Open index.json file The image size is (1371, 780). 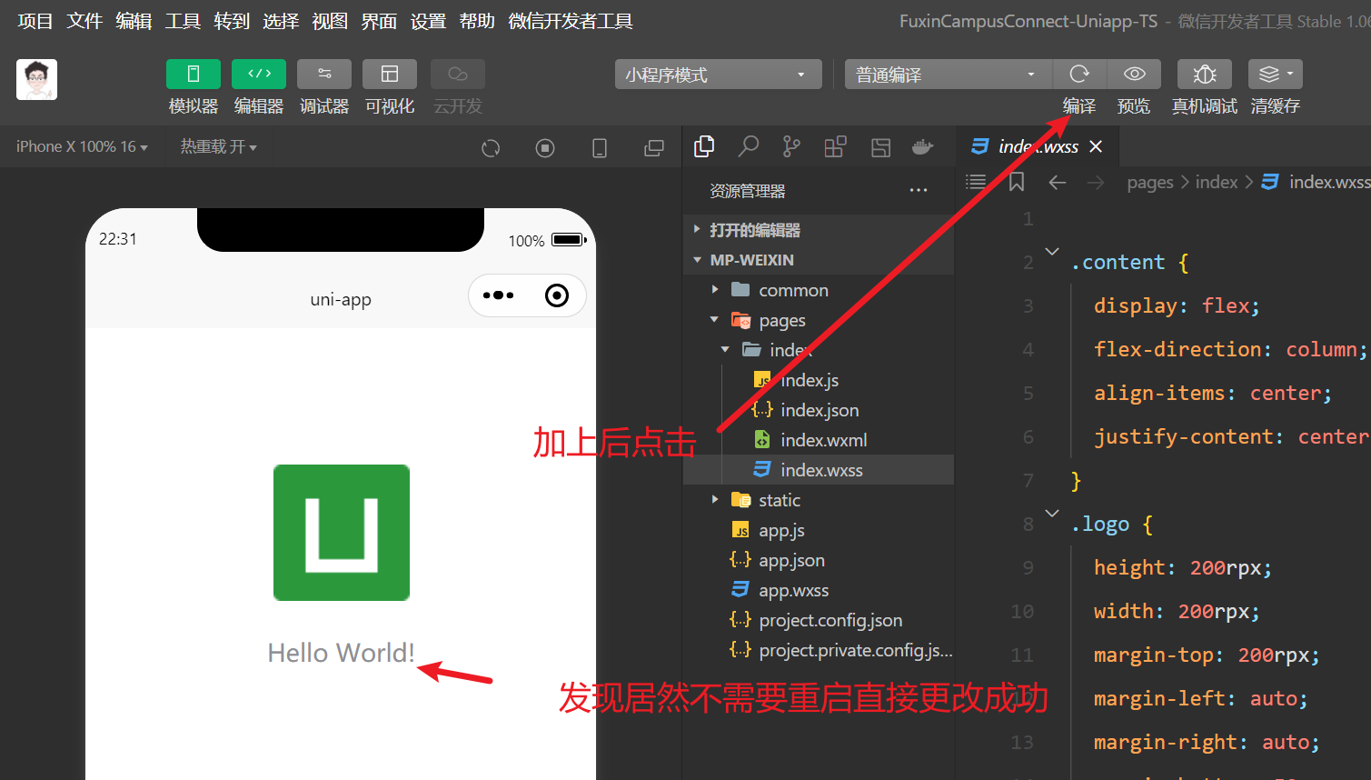pyautogui.click(x=819, y=410)
